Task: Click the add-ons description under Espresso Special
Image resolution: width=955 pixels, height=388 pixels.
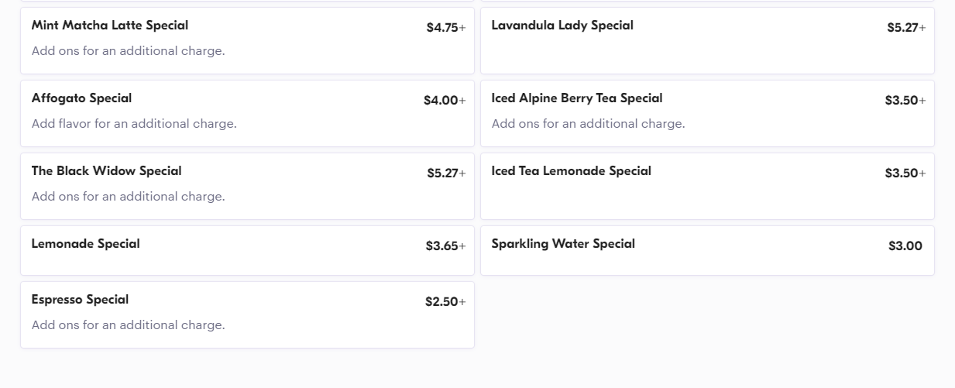Action: [x=128, y=325]
